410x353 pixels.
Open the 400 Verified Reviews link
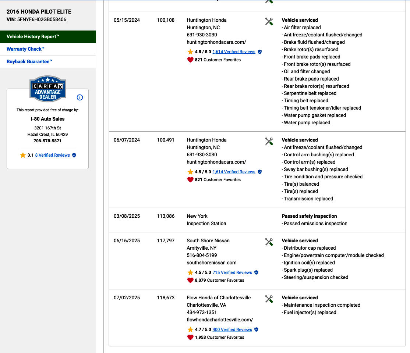click(232, 329)
